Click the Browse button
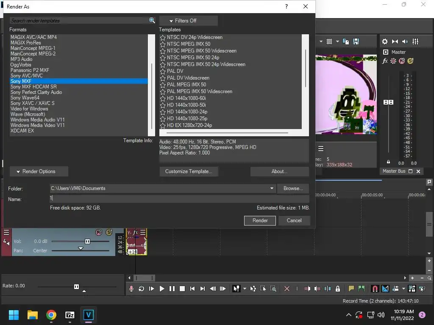 pos(293,188)
